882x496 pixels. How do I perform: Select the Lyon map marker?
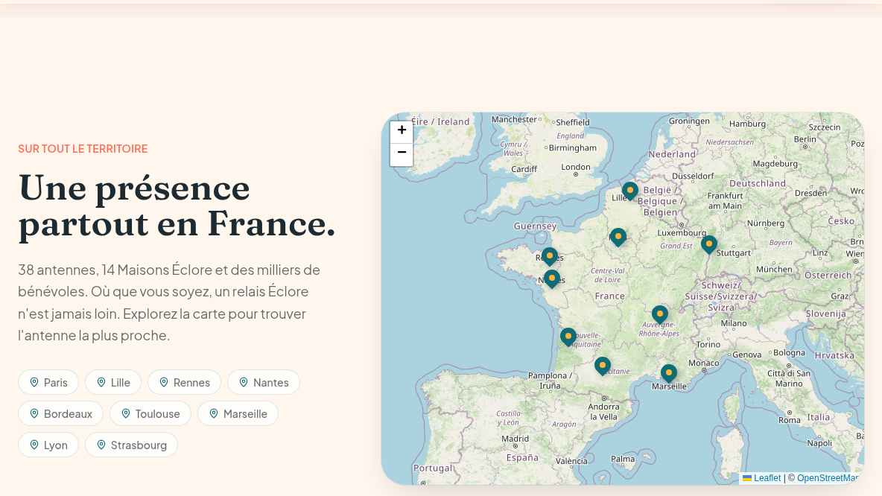660,315
